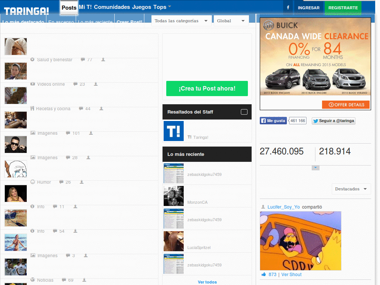Open the Global region dropdown
The image size is (380, 285).
click(231, 21)
